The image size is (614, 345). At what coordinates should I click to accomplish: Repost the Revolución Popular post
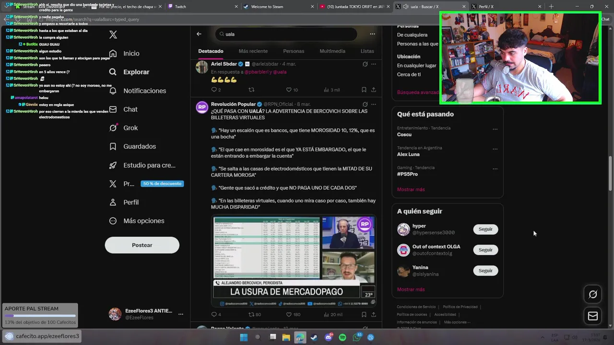click(x=255, y=314)
